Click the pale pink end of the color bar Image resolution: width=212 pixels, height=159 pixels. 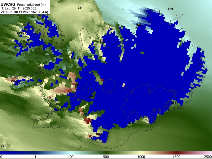pyautogui.click(x=209, y=153)
